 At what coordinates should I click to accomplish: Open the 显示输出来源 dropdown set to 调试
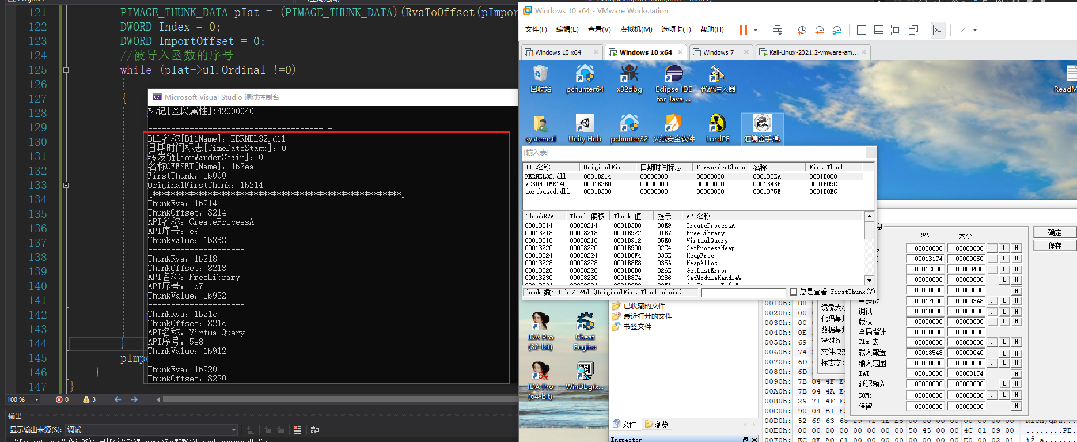[x=152, y=430]
